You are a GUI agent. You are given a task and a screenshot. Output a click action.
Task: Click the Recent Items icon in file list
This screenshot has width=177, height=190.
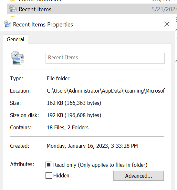(13, 9)
